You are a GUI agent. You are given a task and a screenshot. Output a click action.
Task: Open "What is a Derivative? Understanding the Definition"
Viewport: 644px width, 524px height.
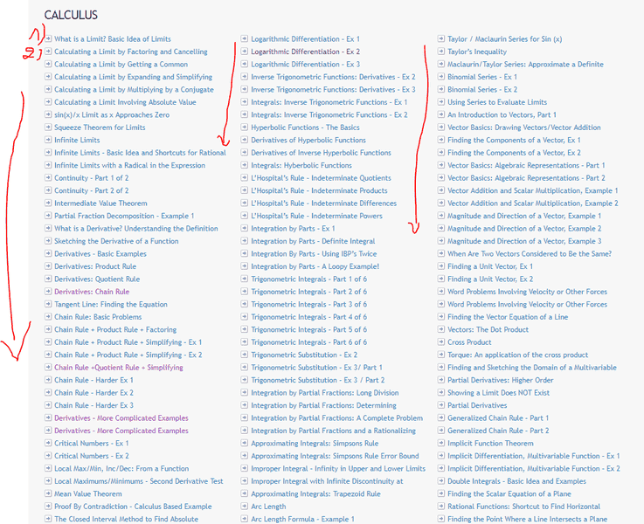coord(136,229)
